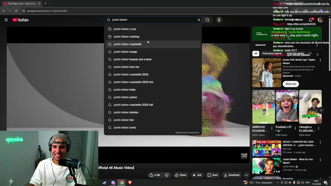The width and height of the screenshot is (331, 186).
Task: Select the All filter chip
Action: coord(256,53)
